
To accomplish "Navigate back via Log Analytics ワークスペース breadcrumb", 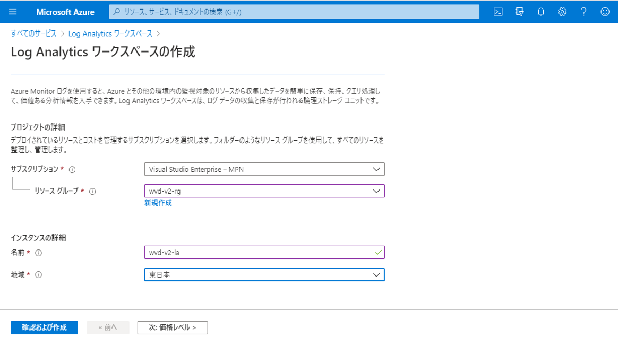I will pyautogui.click(x=110, y=32).
